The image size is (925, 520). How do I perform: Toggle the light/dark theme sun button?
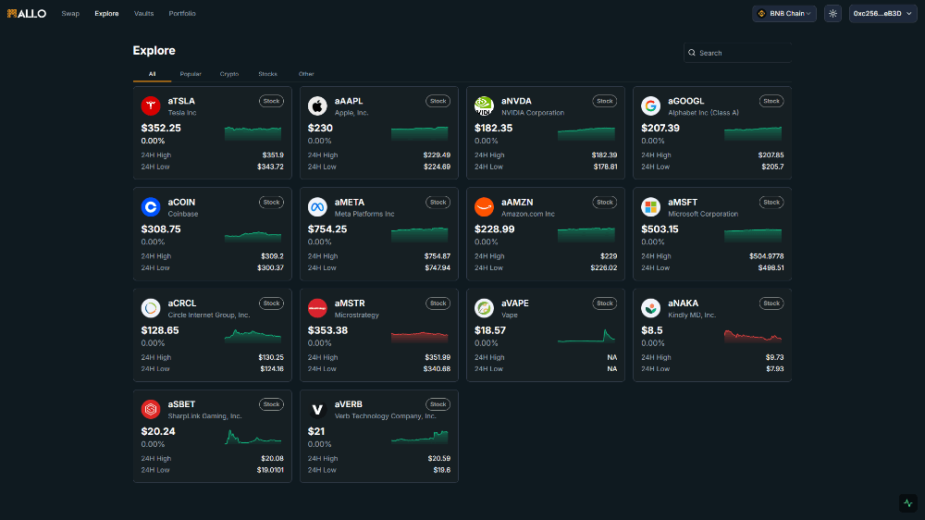click(x=833, y=14)
